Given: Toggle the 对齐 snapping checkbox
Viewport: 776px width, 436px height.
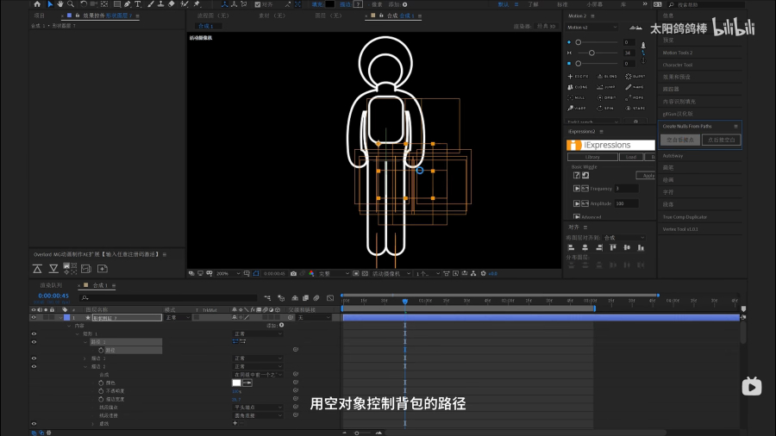Looking at the screenshot, I should click(x=257, y=4).
